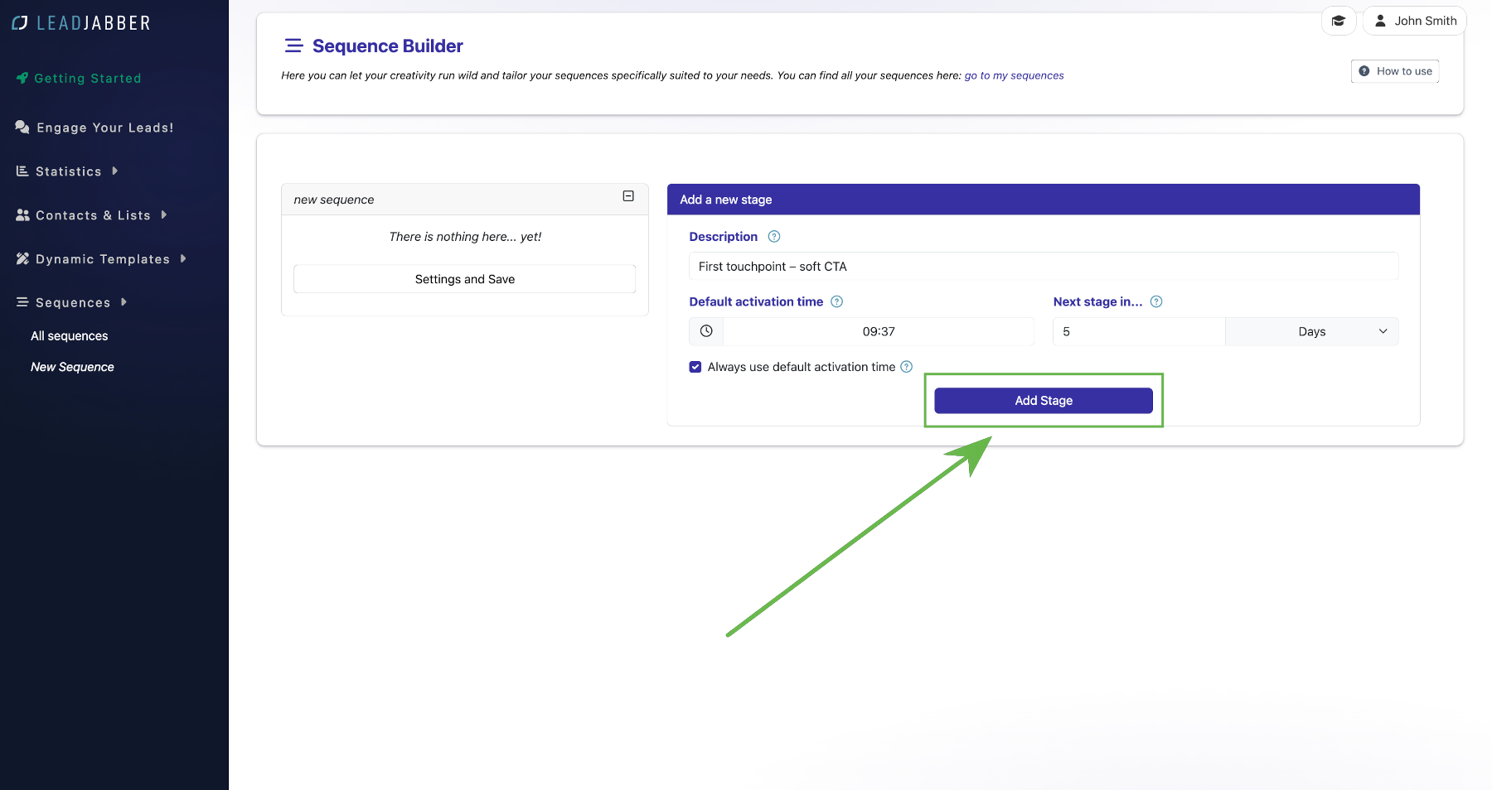Open Engage Your Leads! menu item
1492x790 pixels.
[x=94, y=128]
